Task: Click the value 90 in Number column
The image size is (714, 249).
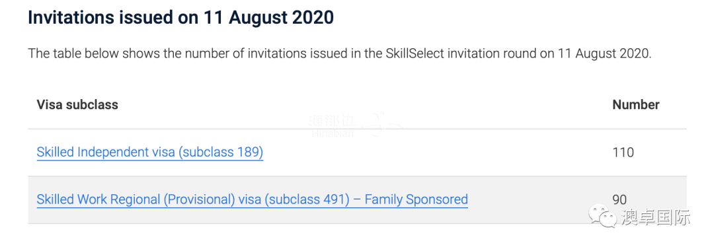Action: (x=619, y=199)
